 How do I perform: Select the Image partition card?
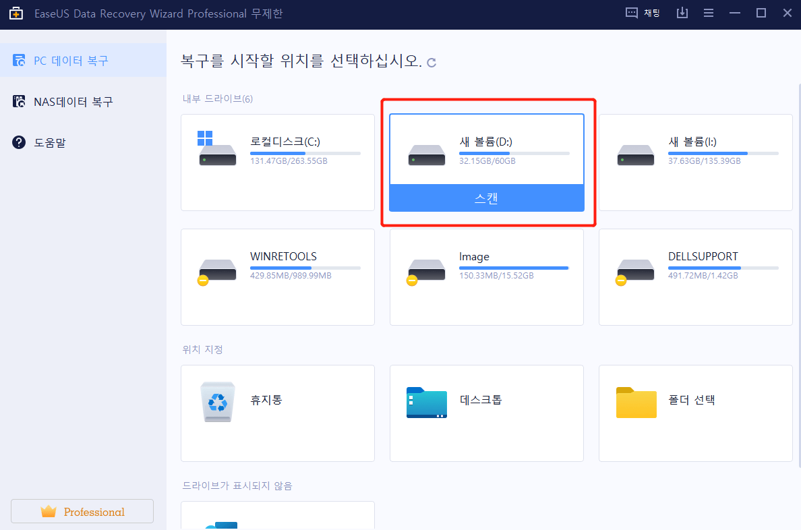click(x=486, y=277)
